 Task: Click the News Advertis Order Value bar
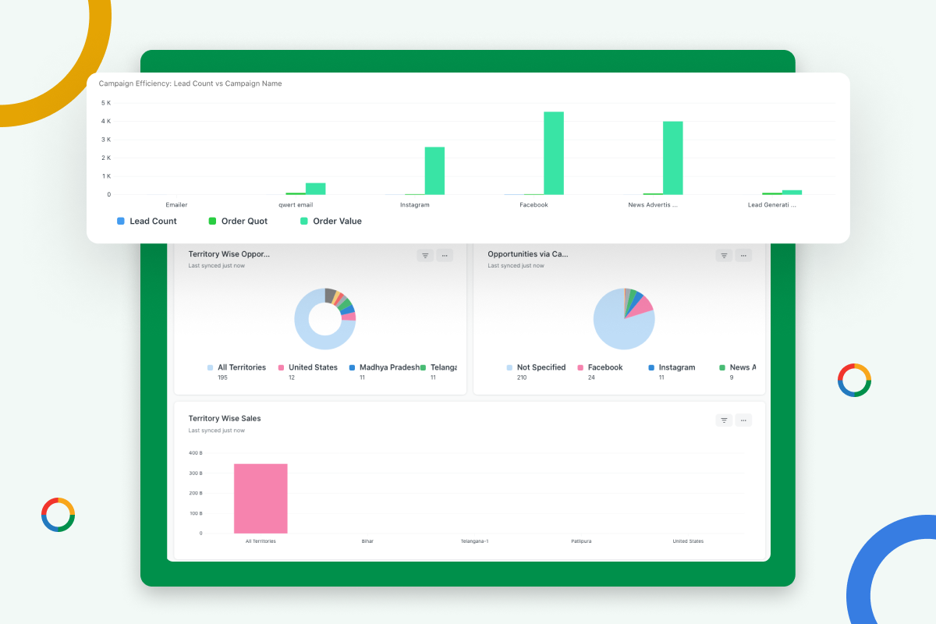(673, 158)
